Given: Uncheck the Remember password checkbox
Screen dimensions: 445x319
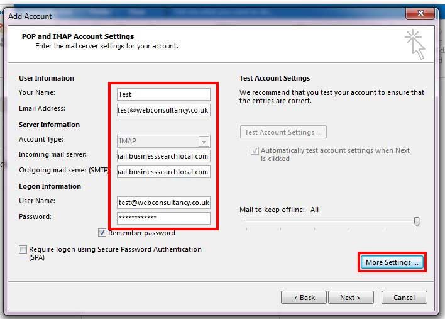Looking at the screenshot, I should point(102,233).
